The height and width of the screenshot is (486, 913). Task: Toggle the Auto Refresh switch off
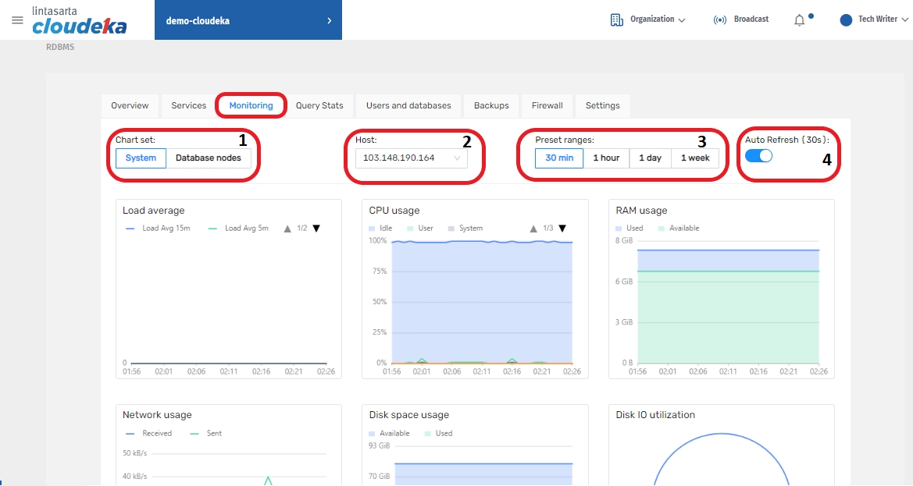(x=758, y=156)
